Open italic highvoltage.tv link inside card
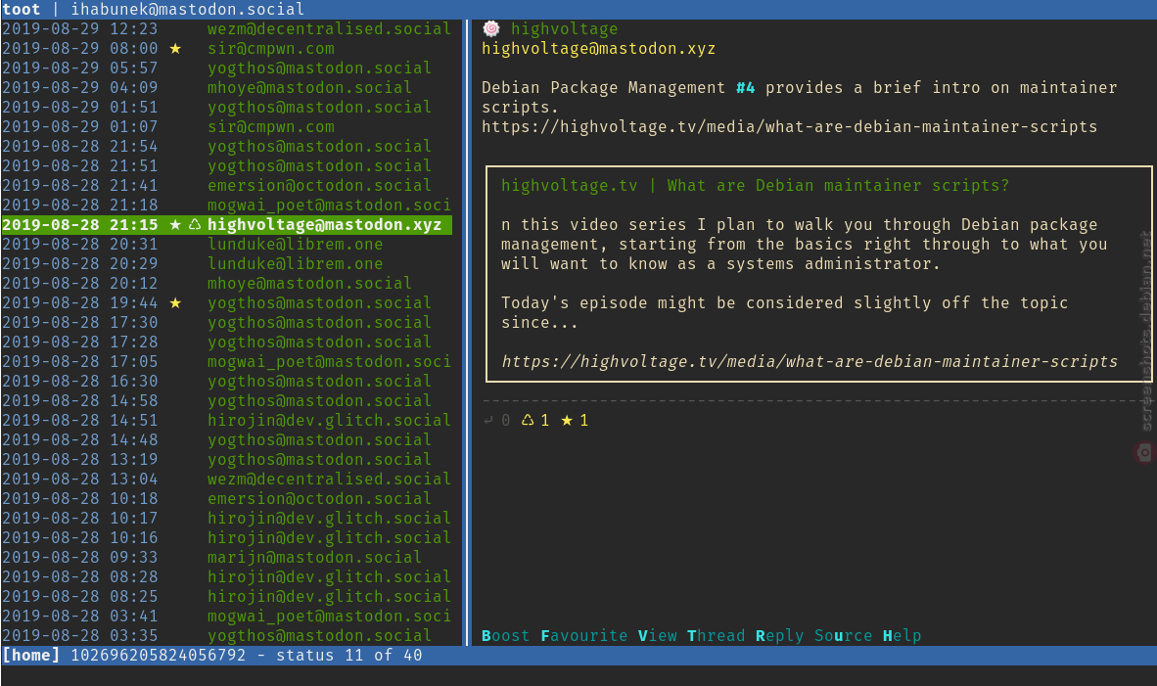The height and width of the screenshot is (686, 1157). coord(810,361)
